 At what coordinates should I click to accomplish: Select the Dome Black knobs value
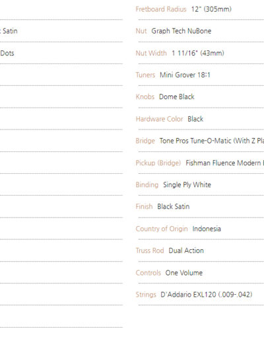click(177, 96)
